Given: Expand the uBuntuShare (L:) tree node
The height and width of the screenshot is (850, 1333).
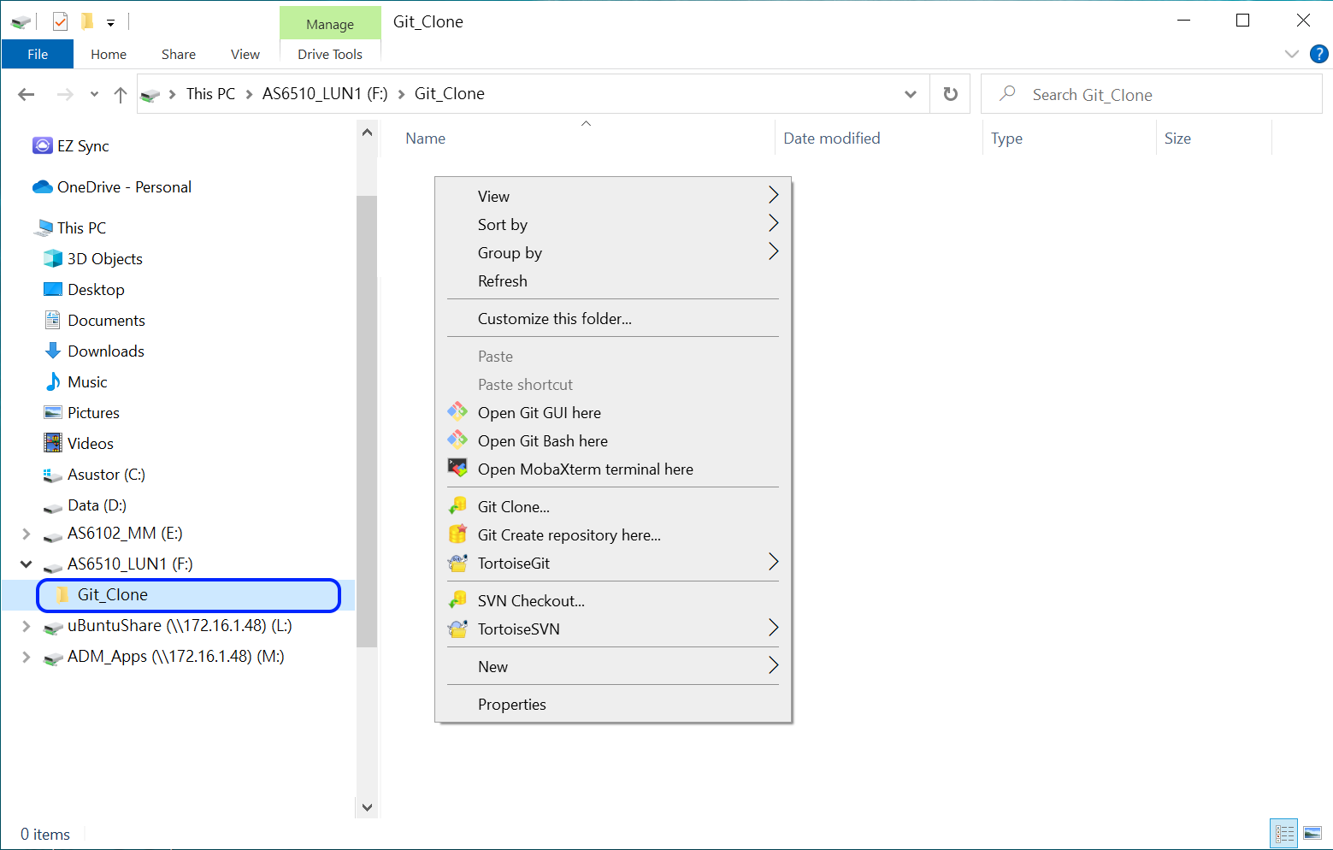Looking at the screenshot, I should click(x=27, y=626).
